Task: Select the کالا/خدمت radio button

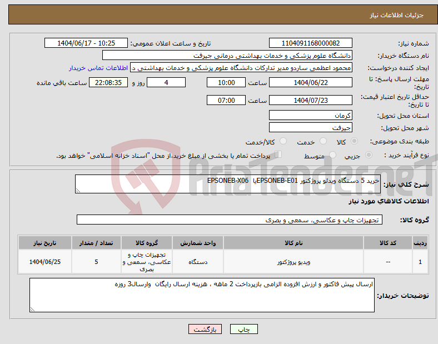Action: [283, 141]
